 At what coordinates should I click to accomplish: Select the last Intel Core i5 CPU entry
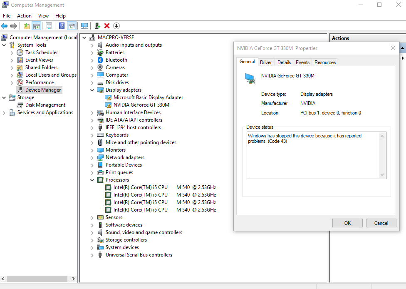pyautogui.click(x=164, y=210)
